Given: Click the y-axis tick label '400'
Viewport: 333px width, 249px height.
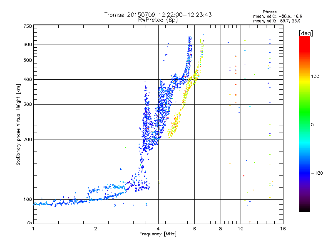Looking at the screenshot, I should (x=27, y=80).
